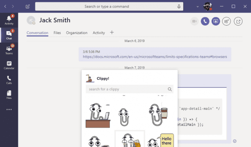
Task: Open the Files section in sidebar
Action: [x=9, y=95]
